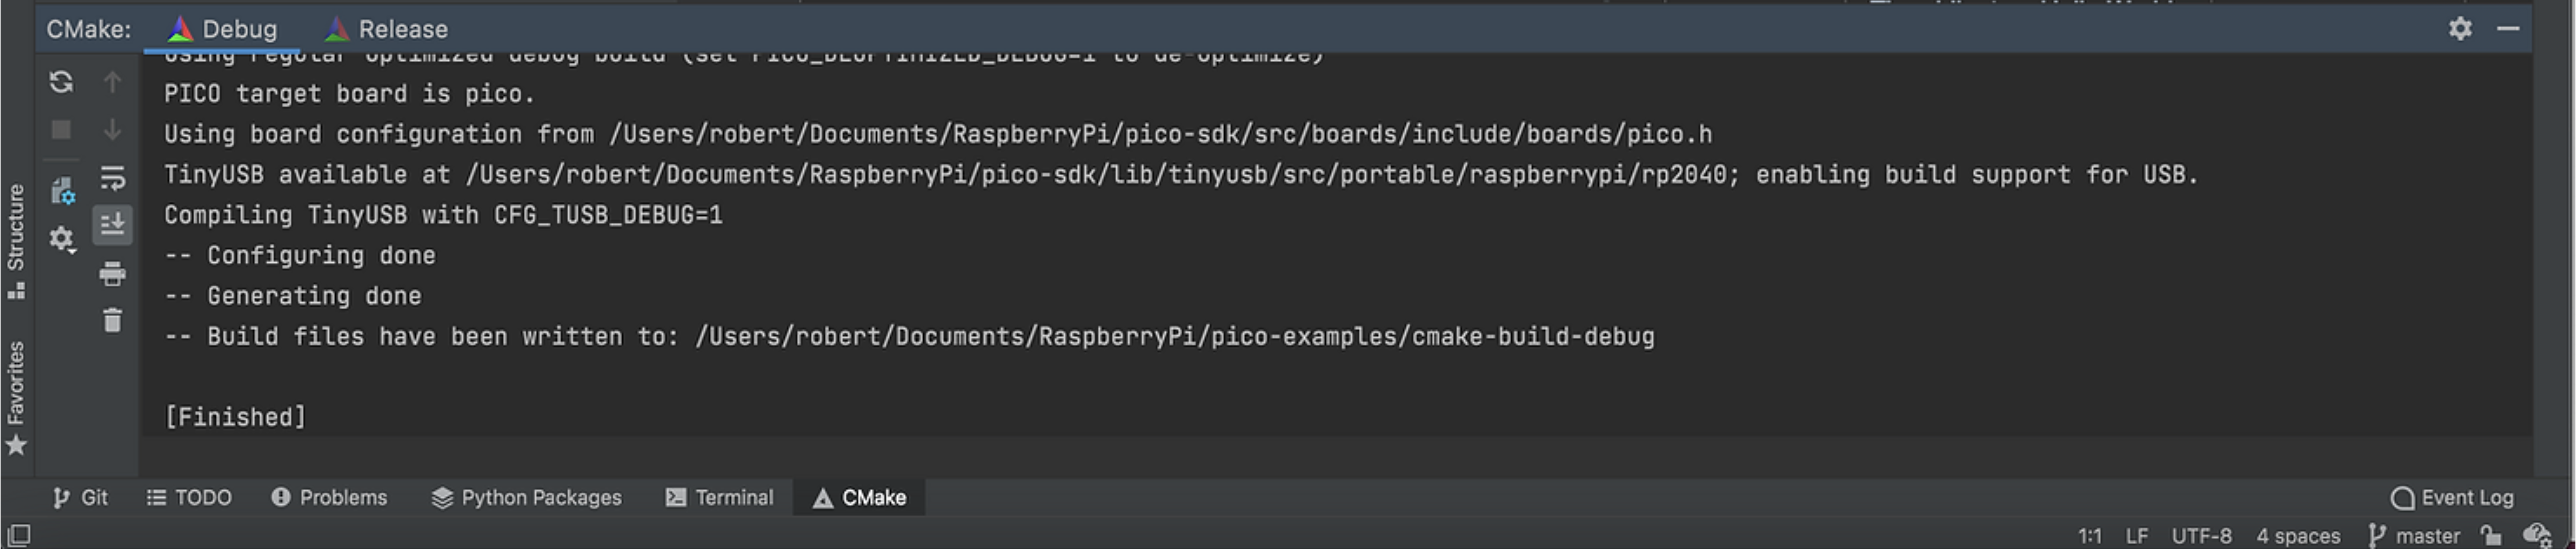The image size is (2576, 550).
Task: Stop the CMake process
Action: point(61,130)
